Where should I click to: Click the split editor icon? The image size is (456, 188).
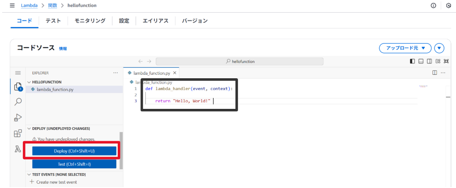(x=435, y=73)
